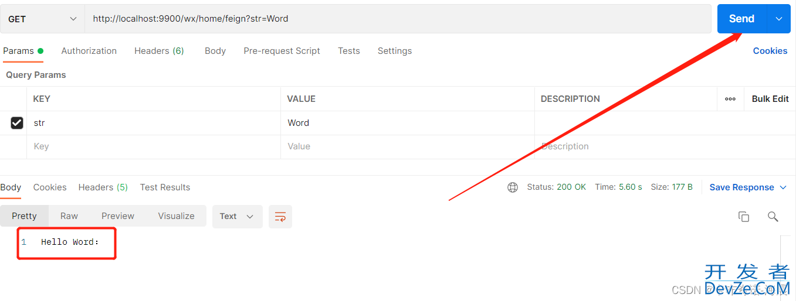796x301 pixels.
Task: Toggle line wrap icon
Action: 280,217
